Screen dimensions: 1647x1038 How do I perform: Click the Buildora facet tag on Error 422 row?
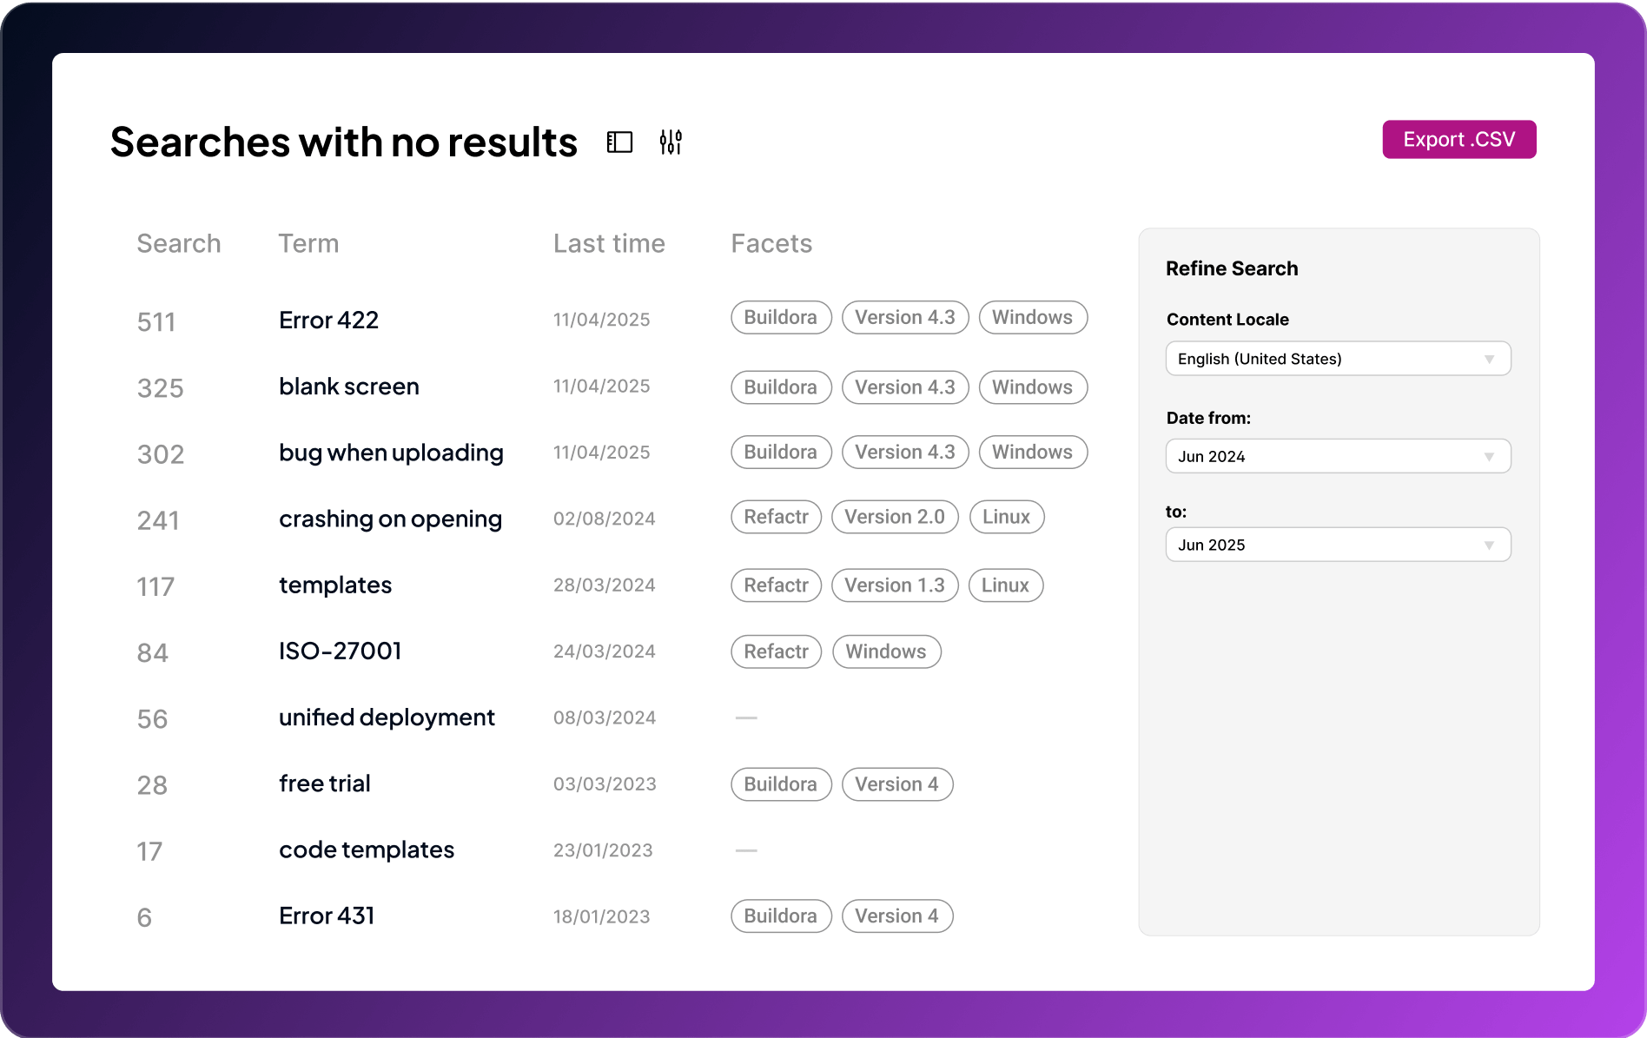coord(780,318)
